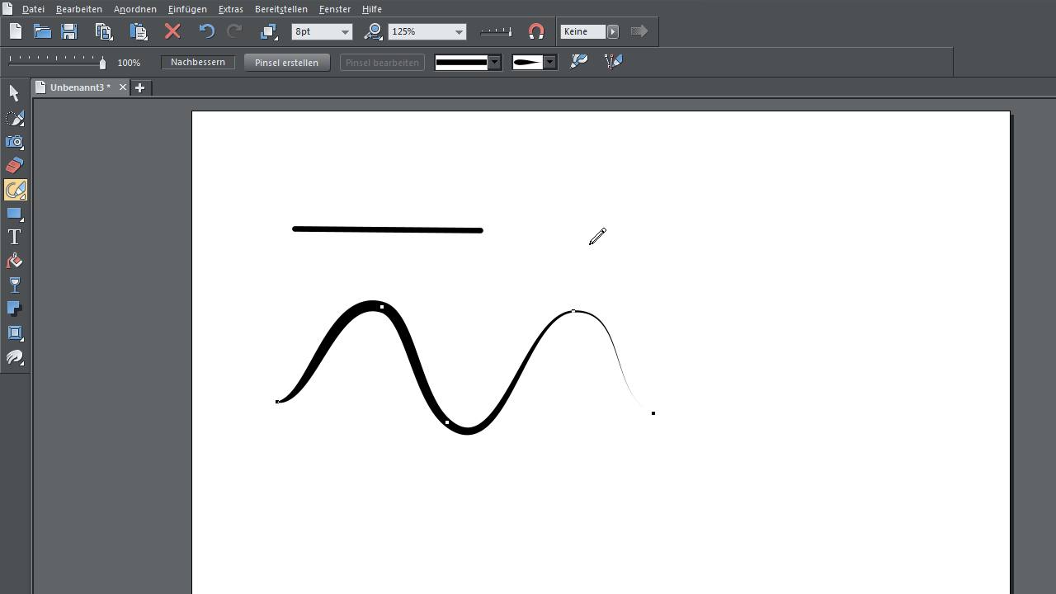This screenshot has width=1056, height=594.
Task: Click the Pinsel erstellen button
Action: 286,62
